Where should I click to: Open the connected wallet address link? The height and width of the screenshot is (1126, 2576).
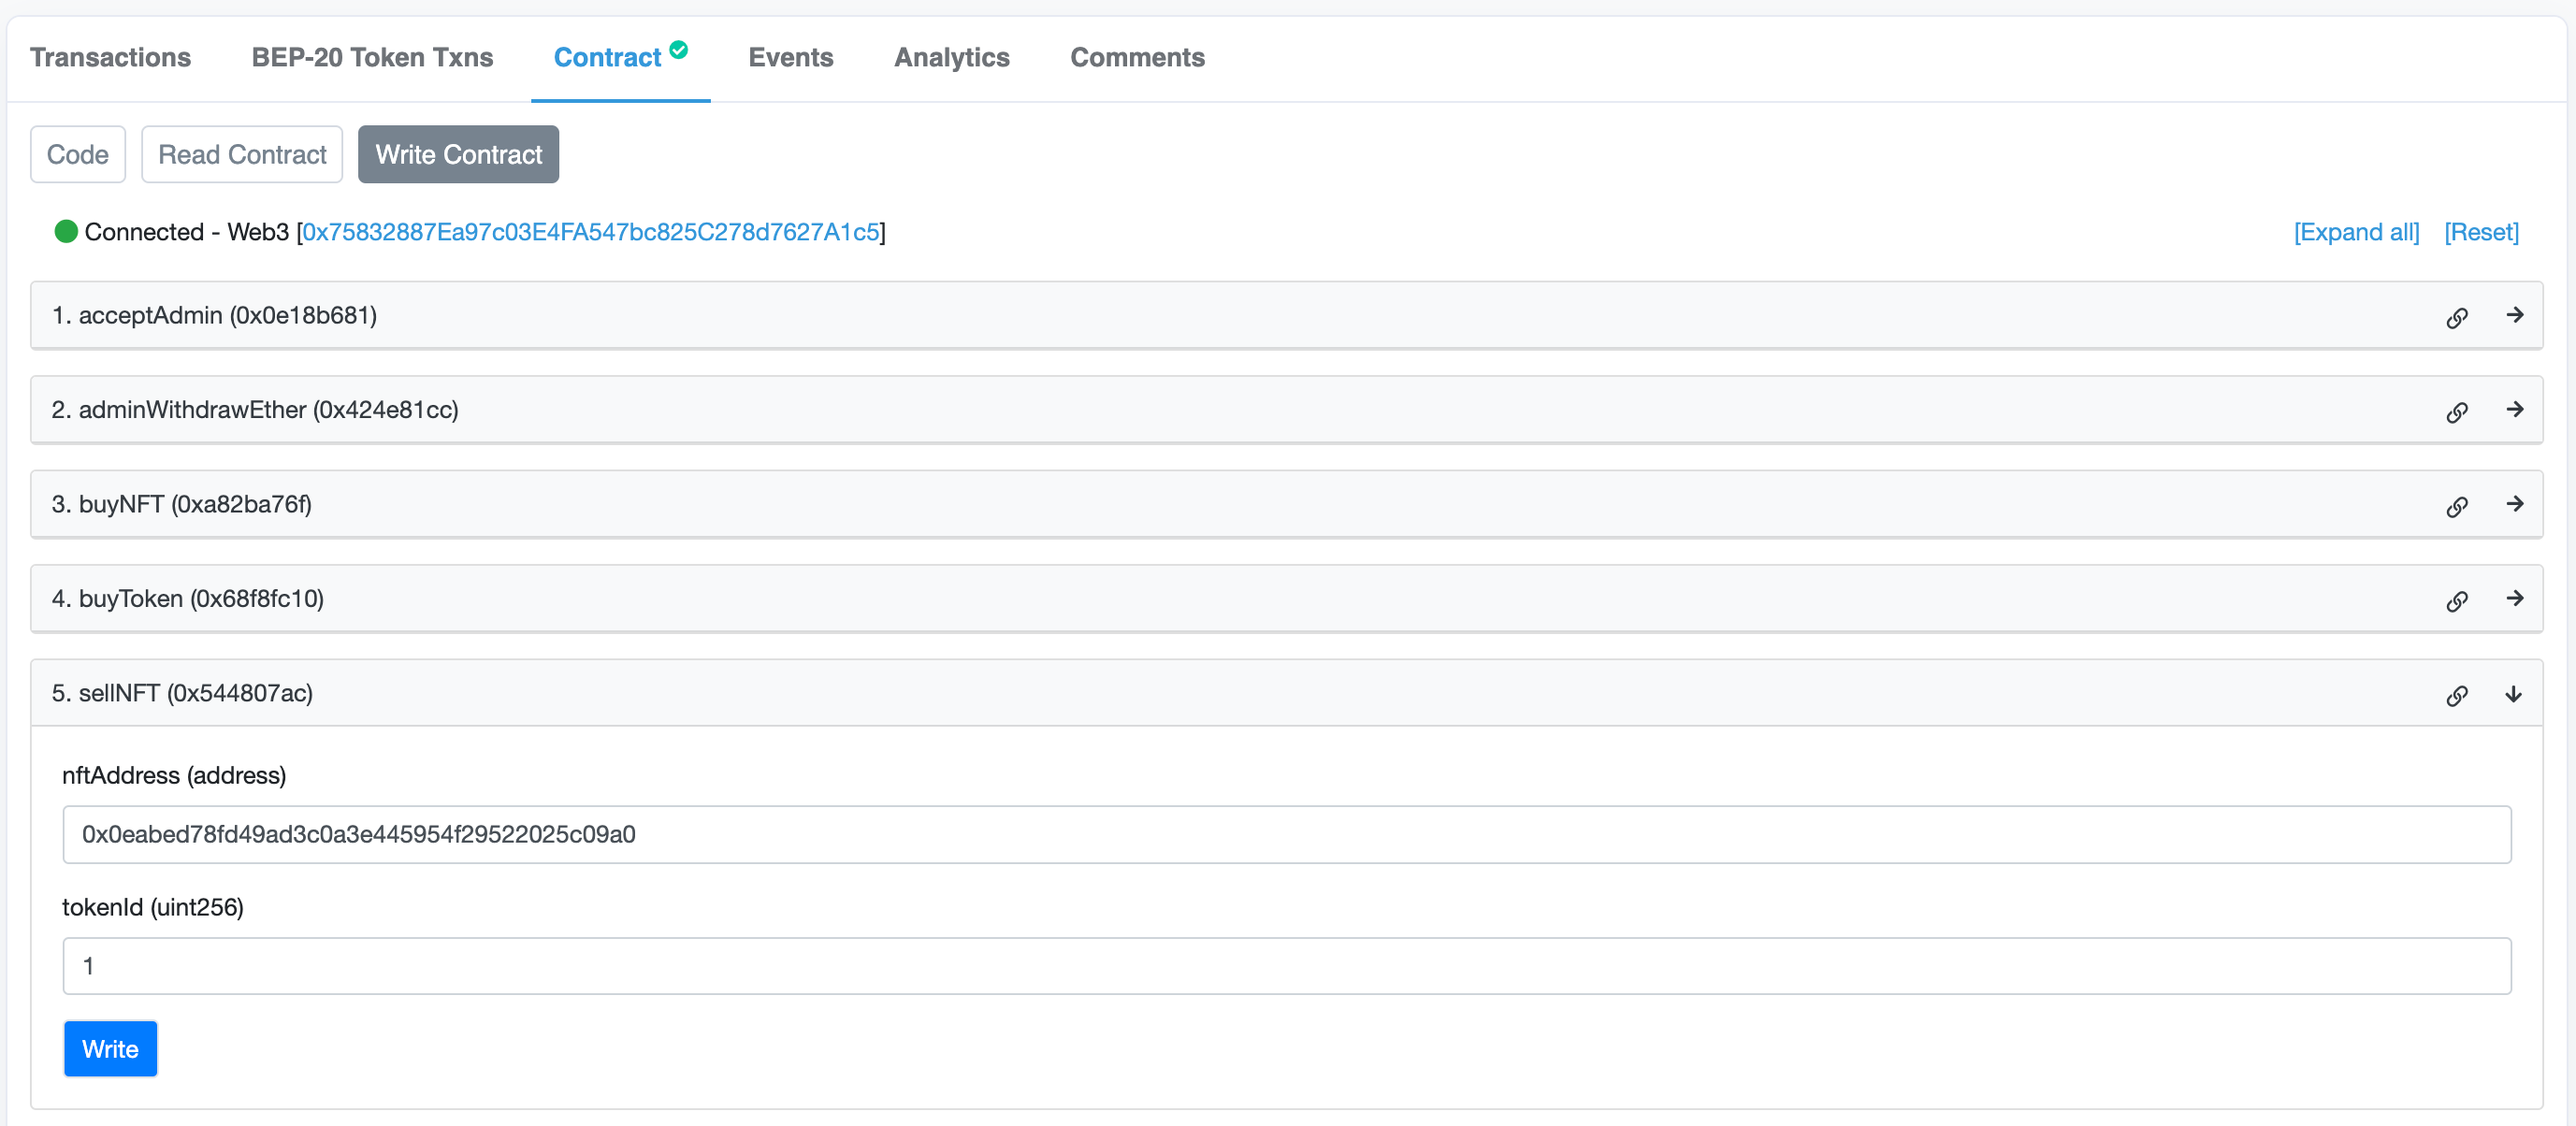(x=591, y=232)
